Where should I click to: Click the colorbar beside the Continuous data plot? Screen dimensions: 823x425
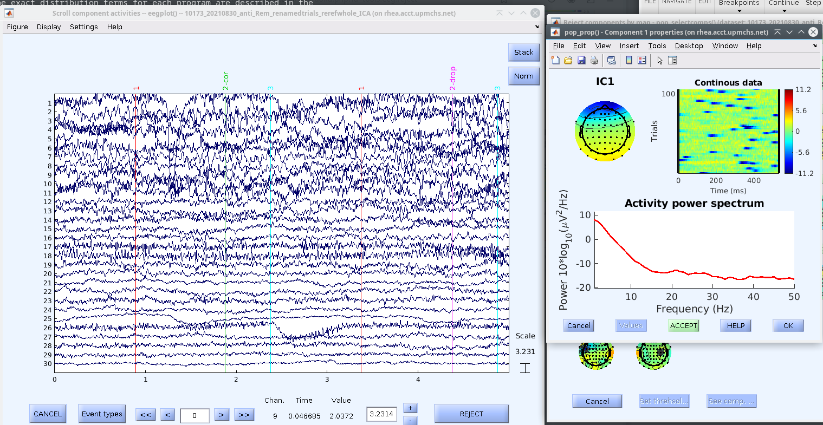pos(789,132)
